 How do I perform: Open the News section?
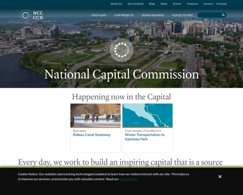point(164,4)
